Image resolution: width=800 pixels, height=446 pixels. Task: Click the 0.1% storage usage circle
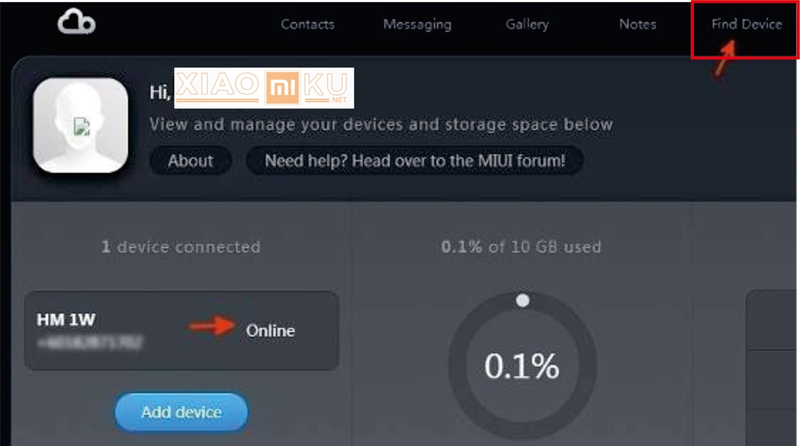pos(522,366)
